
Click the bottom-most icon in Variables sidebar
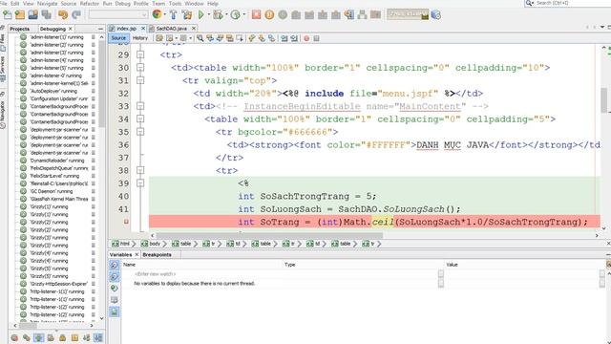coord(115,312)
